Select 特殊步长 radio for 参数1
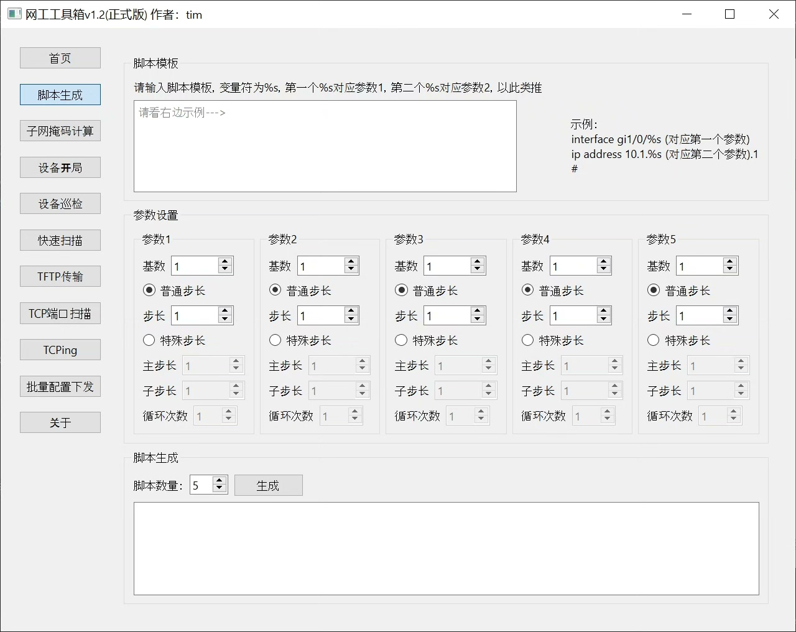The width and height of the screenshot is (796, 632). click(149, 340)
